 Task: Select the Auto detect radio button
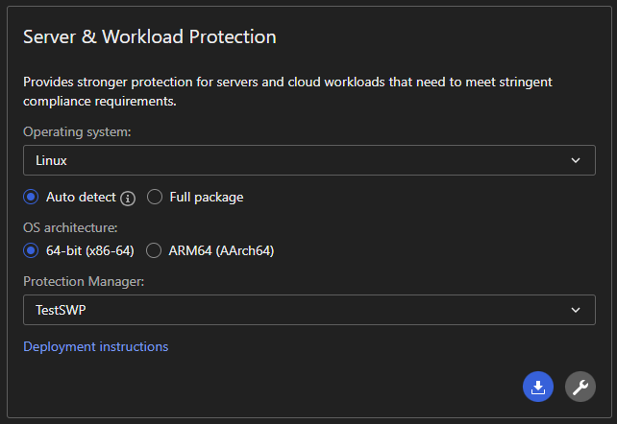point(31,197)
